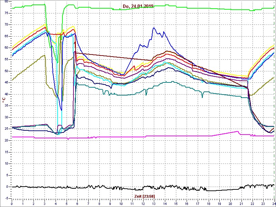Select the 65 temperature label on the y-axis
The height and width of the screenshot is (207, 276).
pyautogui.click(x=6, y=36)
